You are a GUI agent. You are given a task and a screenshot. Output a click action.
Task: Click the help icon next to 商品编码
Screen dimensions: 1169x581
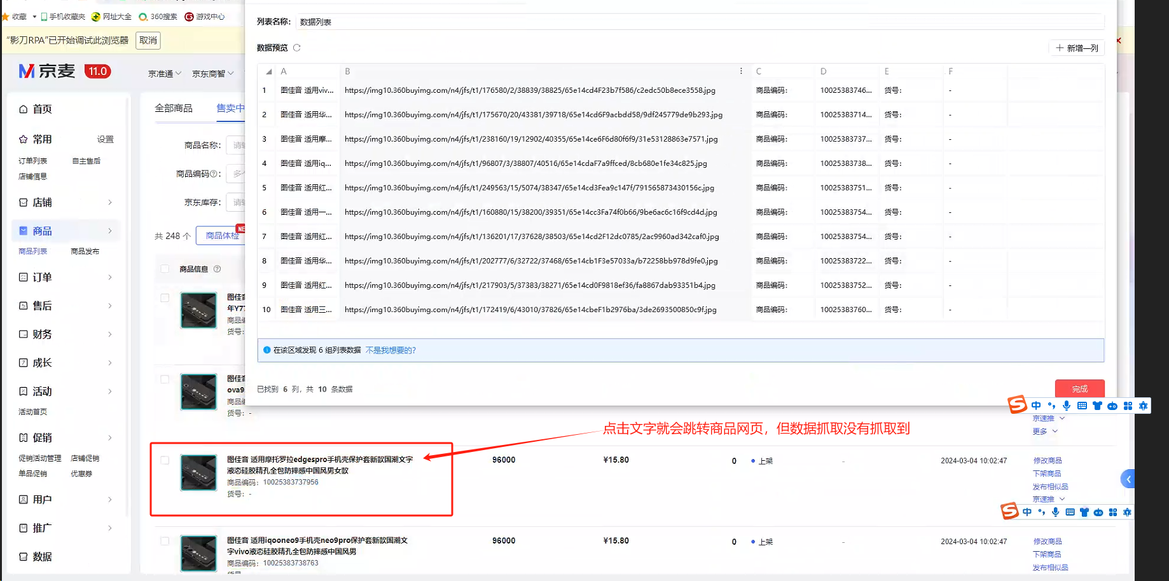coord(214,174)
